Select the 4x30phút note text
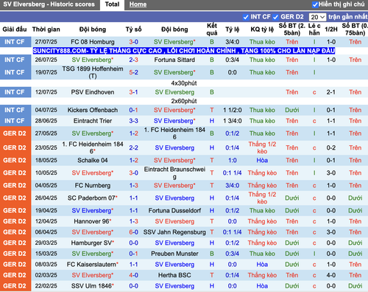 (184, 83)
